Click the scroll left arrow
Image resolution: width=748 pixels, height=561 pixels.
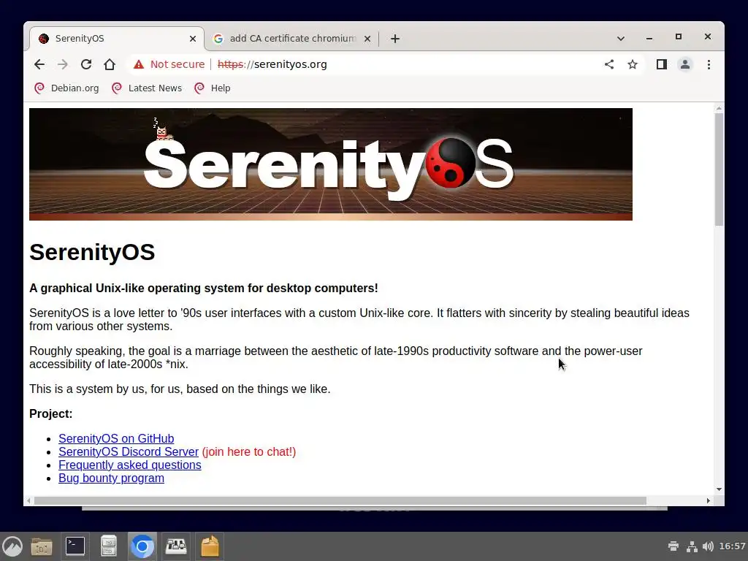[28, 500]
